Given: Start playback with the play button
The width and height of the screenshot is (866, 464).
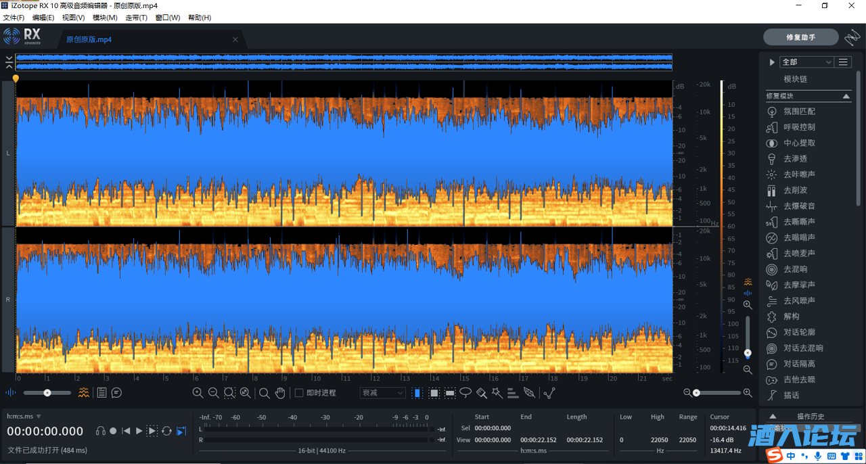Looking at the screenshot, I should coord(139,431).
